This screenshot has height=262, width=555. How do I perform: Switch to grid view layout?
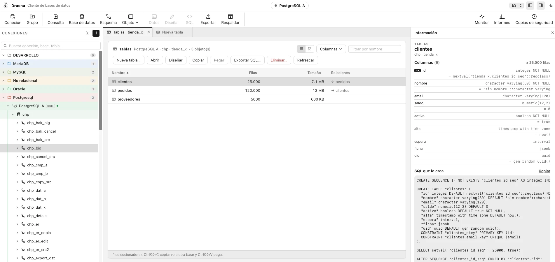tap(310, 49)
